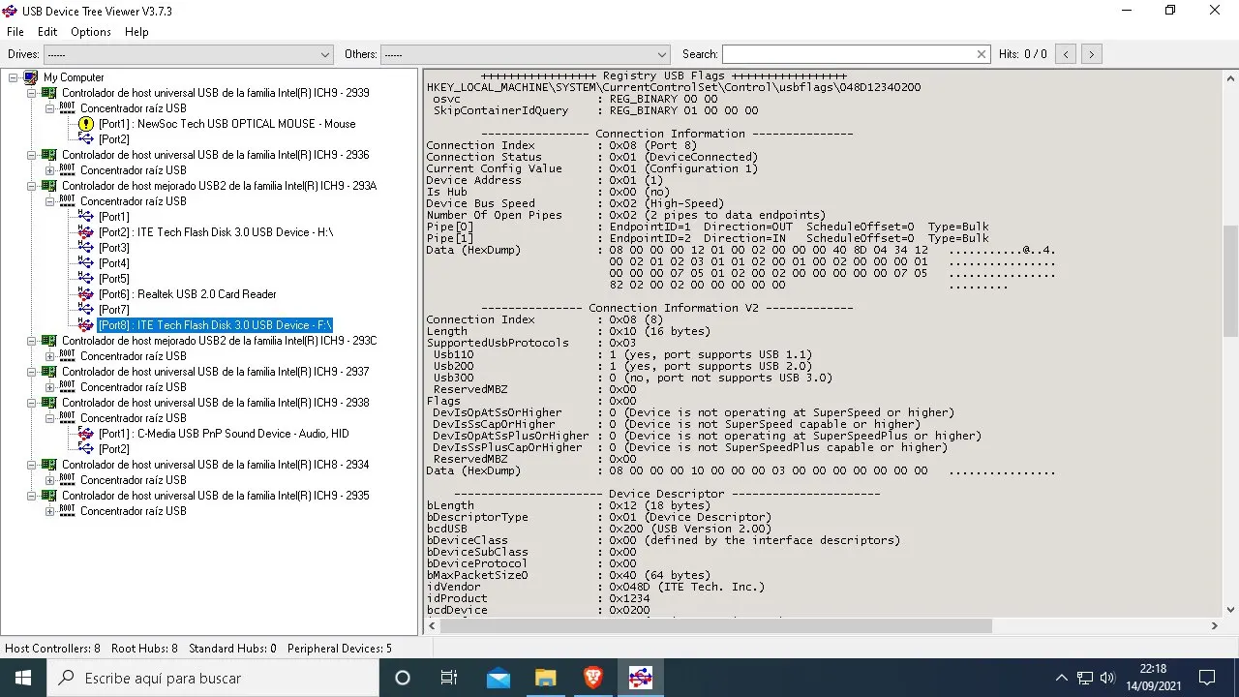Select the [Port5] empty port icon
The width and height of the screenshot is (1239, 697).
tap(86, 279)
